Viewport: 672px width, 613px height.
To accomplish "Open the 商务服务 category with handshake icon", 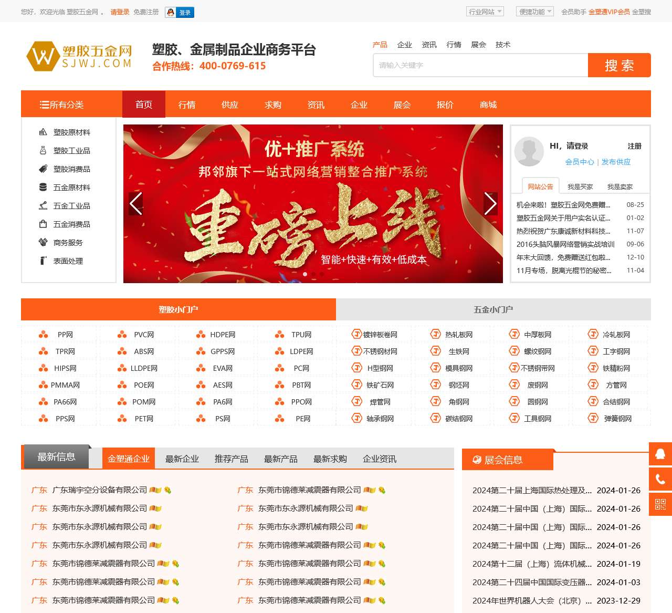I will pos(43,243).
